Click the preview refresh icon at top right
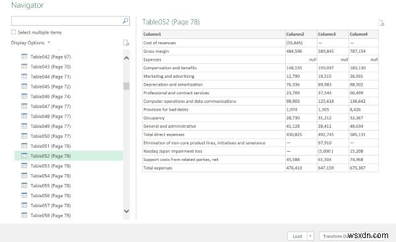 coord(381,23)
